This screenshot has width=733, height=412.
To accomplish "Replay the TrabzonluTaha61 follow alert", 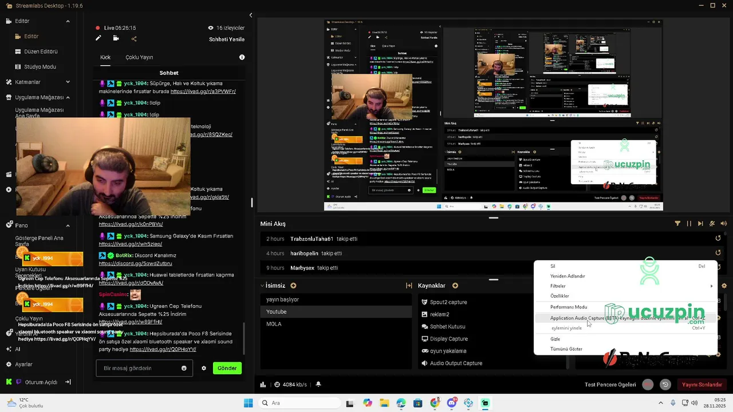I will pyautogui.click(x=718, y=239).
